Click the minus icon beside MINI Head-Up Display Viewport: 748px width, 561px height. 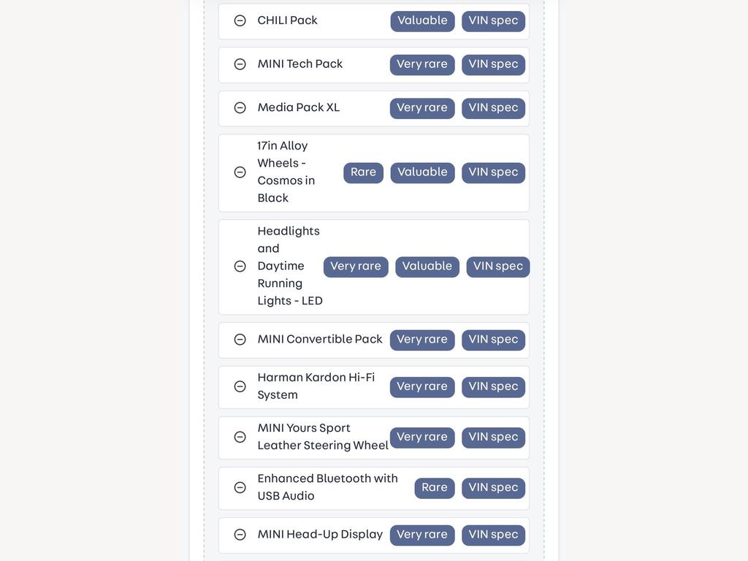[x=240, y=534]
